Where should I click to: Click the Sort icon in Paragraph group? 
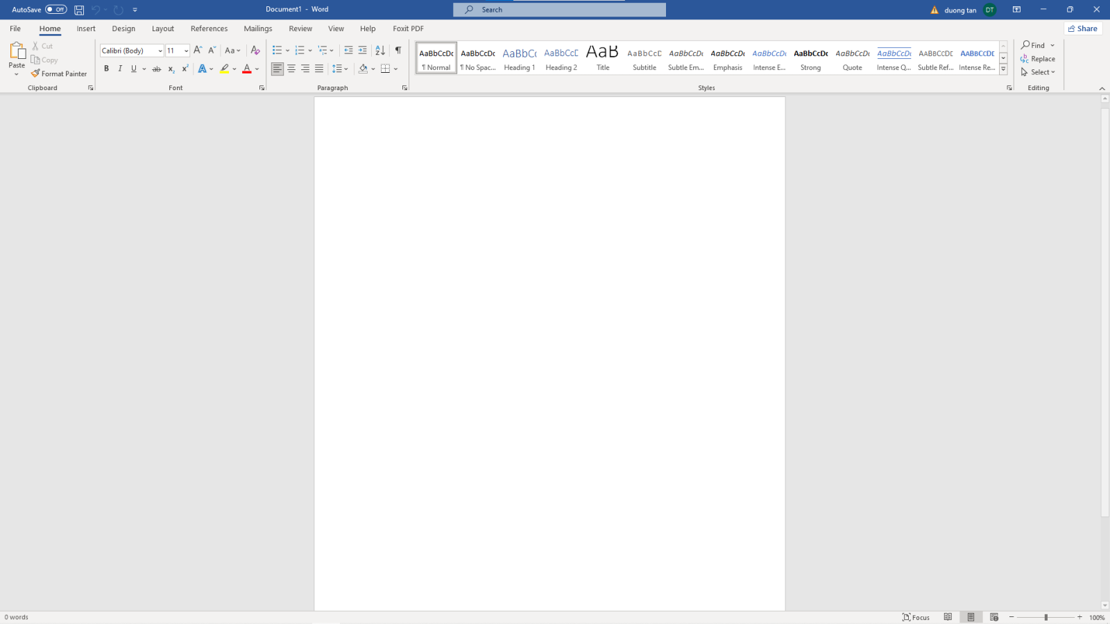click(379, 51)
